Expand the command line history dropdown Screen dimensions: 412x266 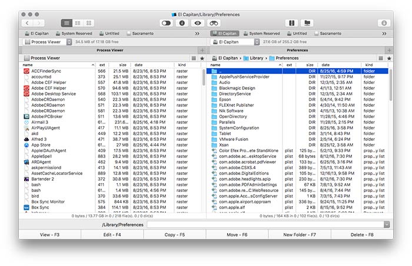pyautogui.click(x=386, y=224)
